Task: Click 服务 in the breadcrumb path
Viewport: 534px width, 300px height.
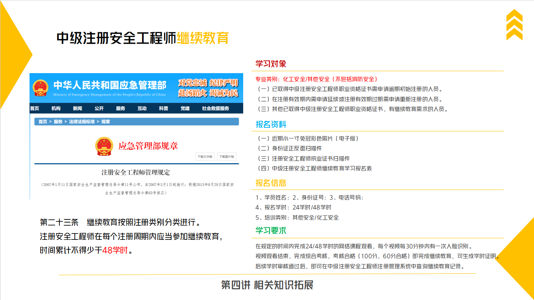Action: coord(58,122)
